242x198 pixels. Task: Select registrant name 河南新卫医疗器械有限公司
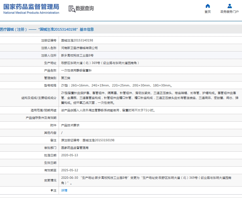pos(79,48)
